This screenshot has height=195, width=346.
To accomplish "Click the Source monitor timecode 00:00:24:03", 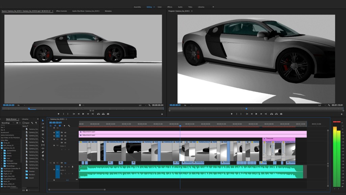I will (x=8, y=105).
